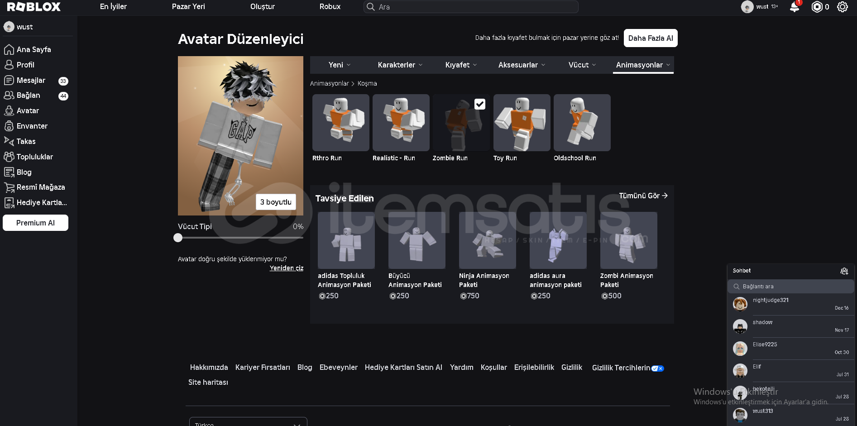Toggle avatar view with 3 boyutlu button

pyautogui.click(x=276, y=202)
